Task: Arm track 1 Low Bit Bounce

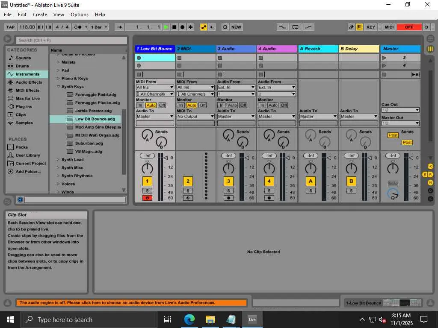Action: pos(147,198)
